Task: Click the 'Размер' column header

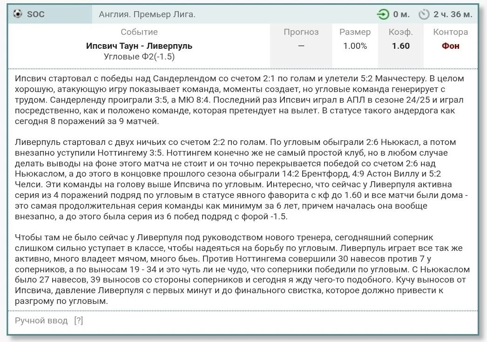Action: [355, 32]
